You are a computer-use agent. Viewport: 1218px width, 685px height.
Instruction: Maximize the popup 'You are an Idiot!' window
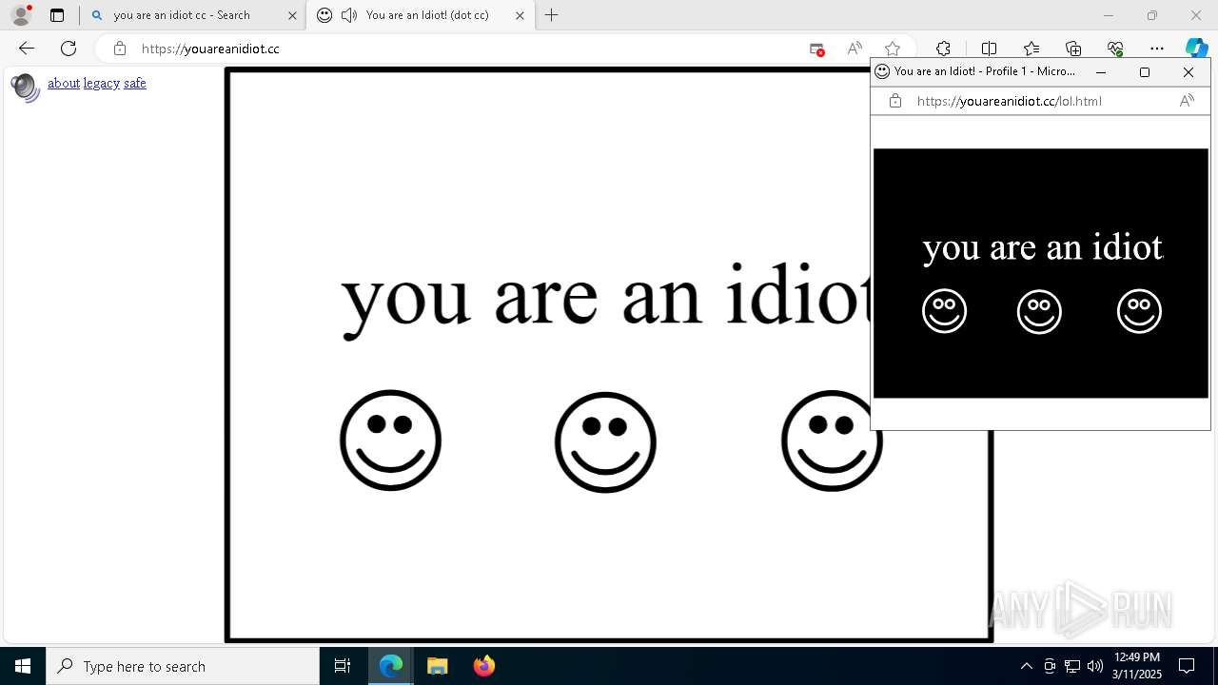pyautogui.click(x=1145, y=71)
